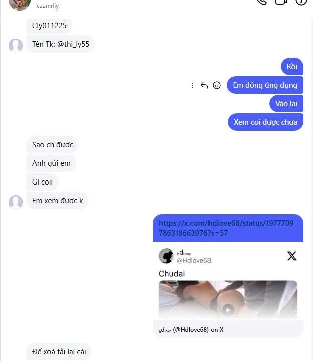Click the X logo in link preview
Image resolution: width=313 pixels, height=361 pixels.
(292, 256)
